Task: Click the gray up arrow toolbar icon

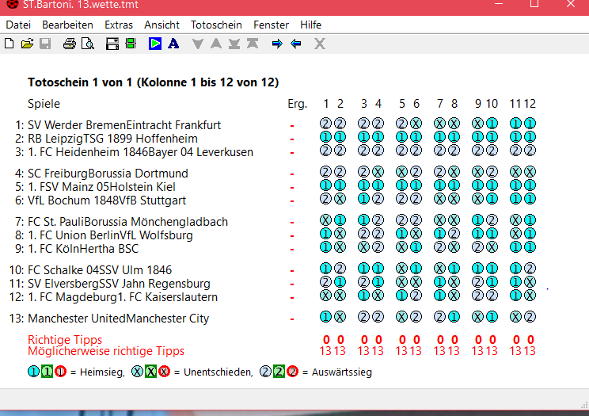Action: click(216, 44)
